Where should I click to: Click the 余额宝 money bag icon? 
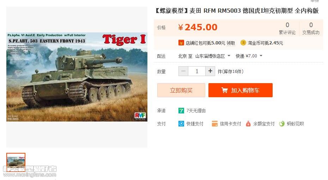pyautogui.click(x=248, y=124)
